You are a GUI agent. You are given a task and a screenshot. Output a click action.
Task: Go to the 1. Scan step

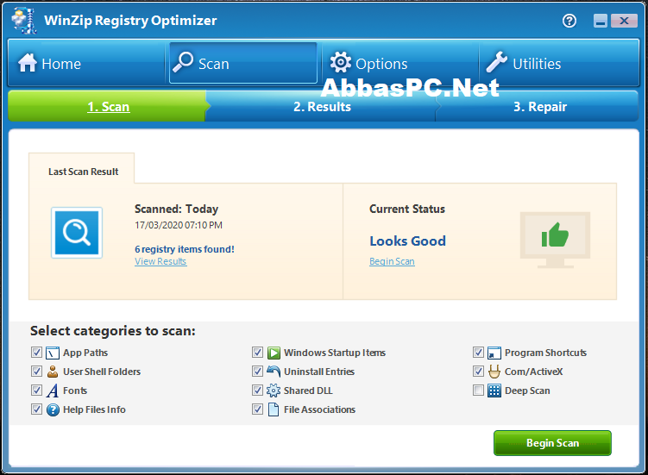pos(108,107)
